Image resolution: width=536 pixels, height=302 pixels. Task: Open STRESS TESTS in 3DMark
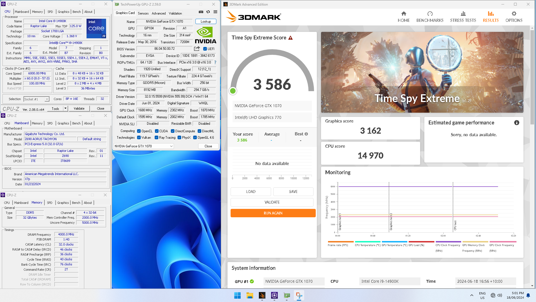[463, 17]
